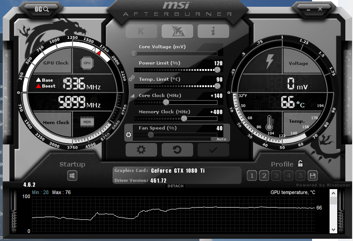The width and height of the screenshot is (353, 241).
Task: Click the version number 4.6.2
Action: click(x=29, y=185)
